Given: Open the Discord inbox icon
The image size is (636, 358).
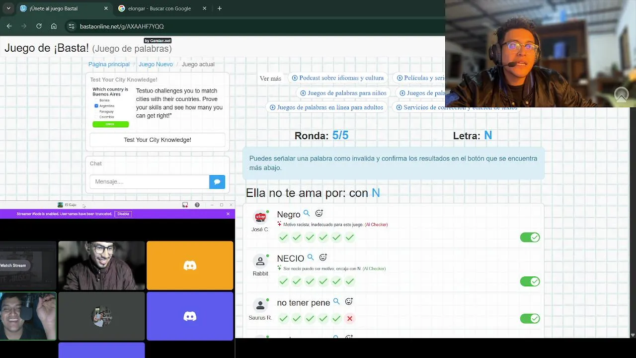Looking at the screenshot, I should click(x=185, y=205).
